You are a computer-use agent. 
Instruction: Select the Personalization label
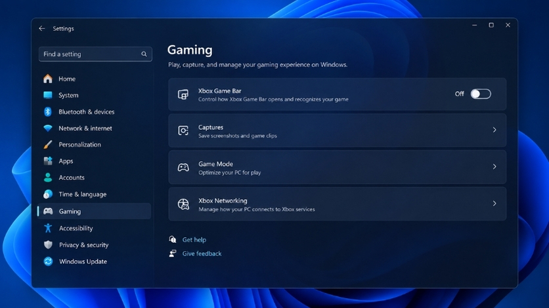pos(80,145)
